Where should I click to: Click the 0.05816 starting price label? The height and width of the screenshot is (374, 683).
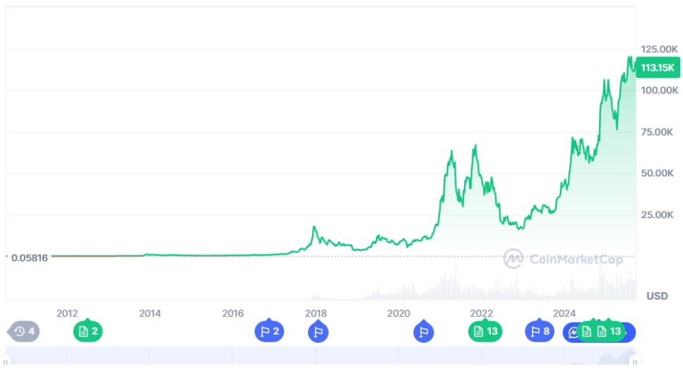click(x=30, y=258)
